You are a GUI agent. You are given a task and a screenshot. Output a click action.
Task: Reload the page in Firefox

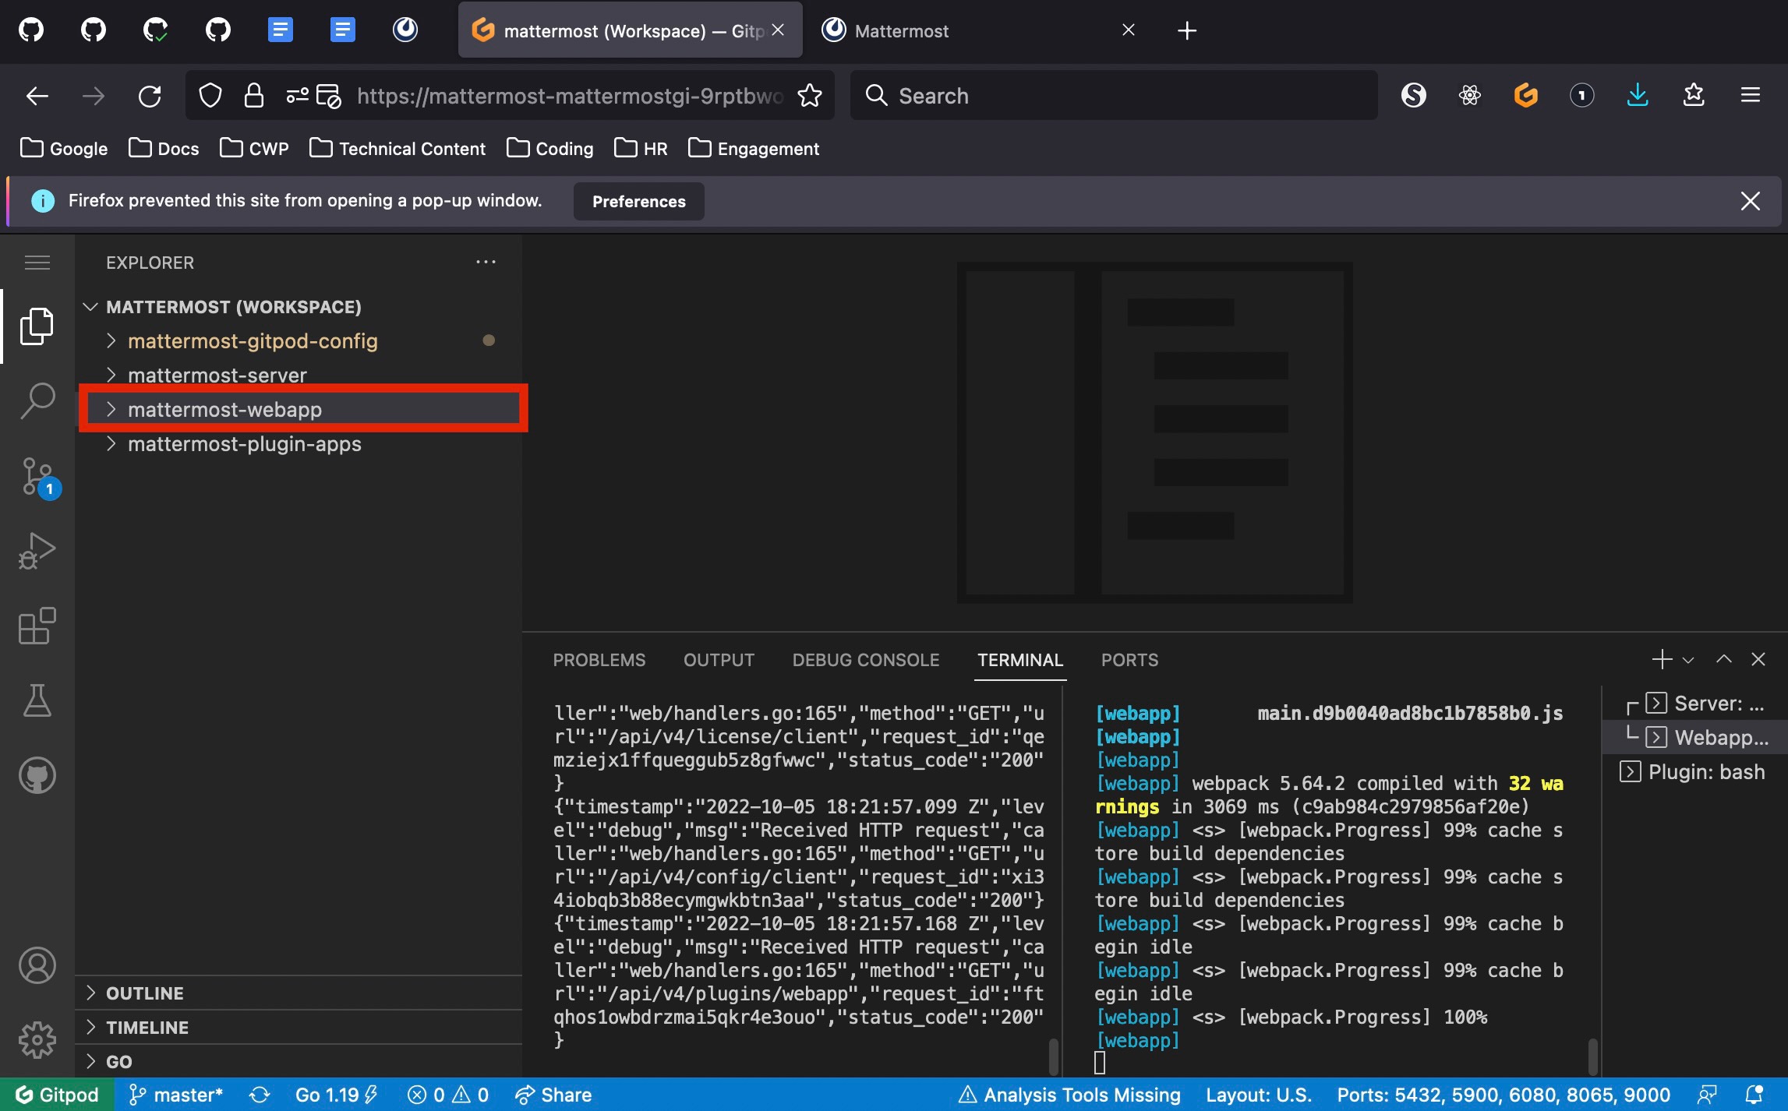point(150,96)
